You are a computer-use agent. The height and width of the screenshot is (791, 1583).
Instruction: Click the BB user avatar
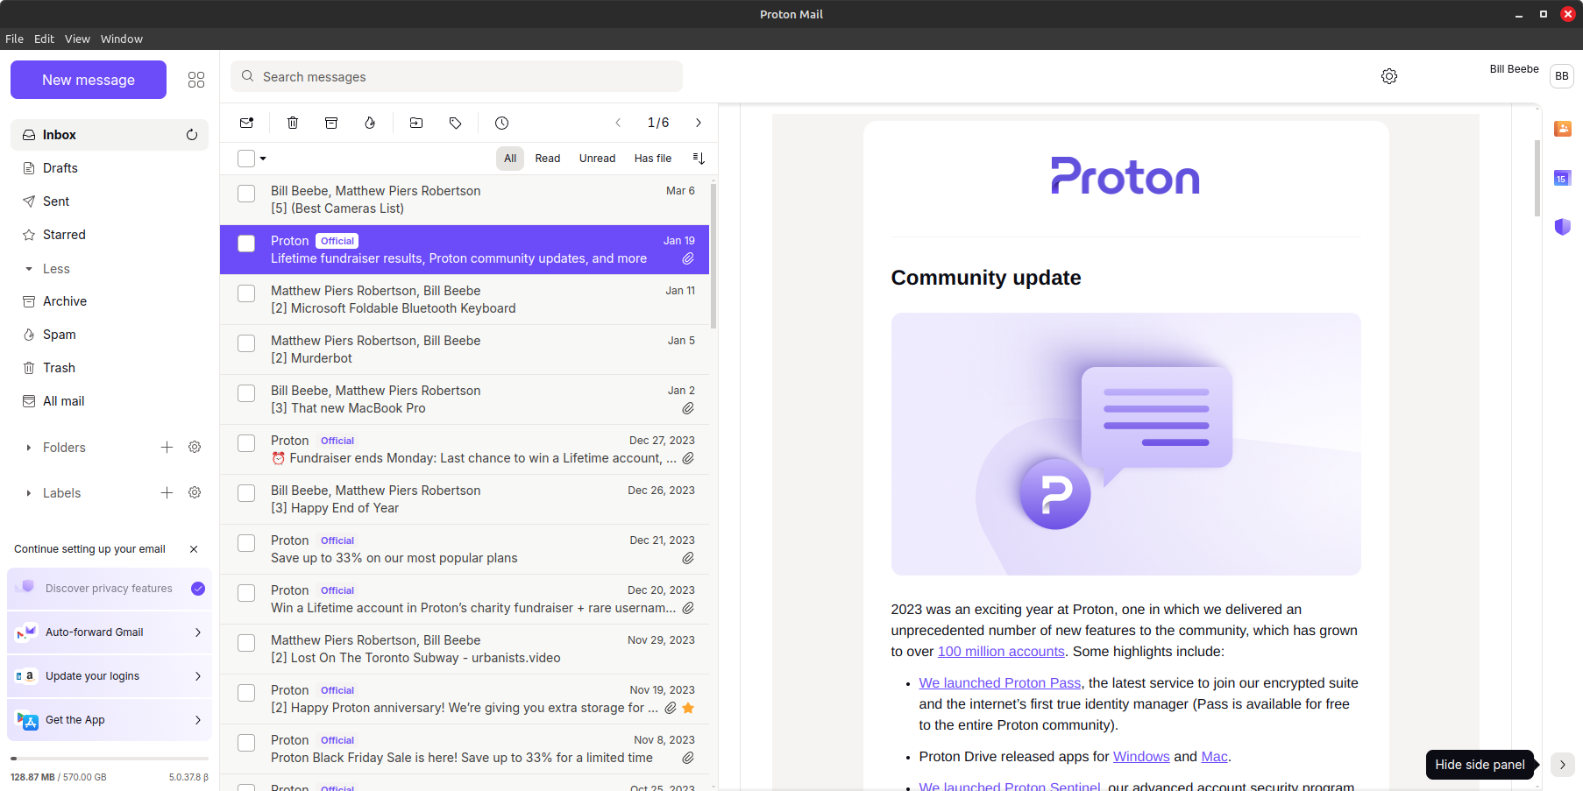point(1562,76)
